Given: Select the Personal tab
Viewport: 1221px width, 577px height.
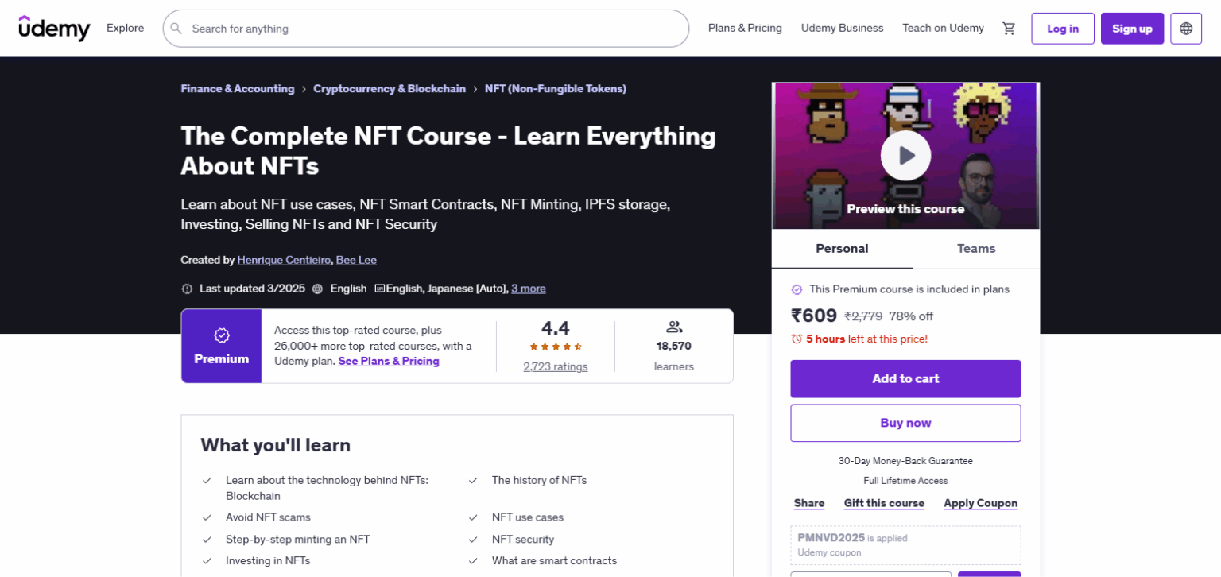Looking at the screenshot, I should [x=842, y=249].
